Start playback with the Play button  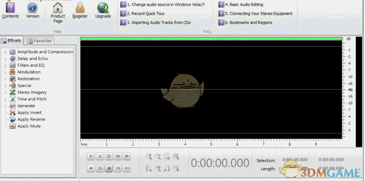pyautogui.click(x=90, y=156)
